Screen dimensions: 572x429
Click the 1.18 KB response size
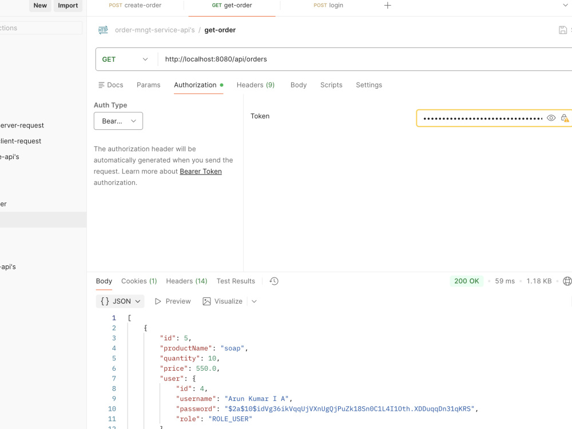(539, 281)
